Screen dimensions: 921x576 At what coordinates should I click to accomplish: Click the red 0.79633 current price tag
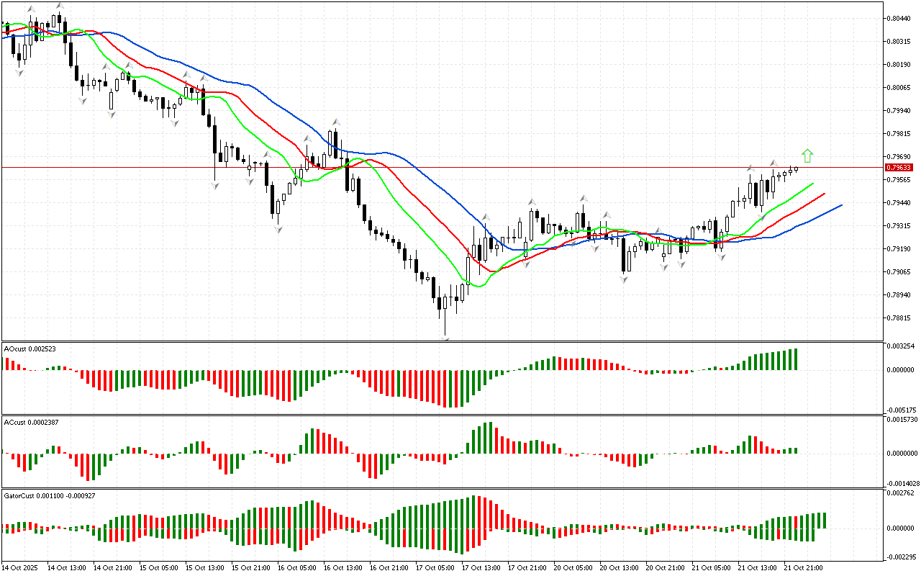901,167
